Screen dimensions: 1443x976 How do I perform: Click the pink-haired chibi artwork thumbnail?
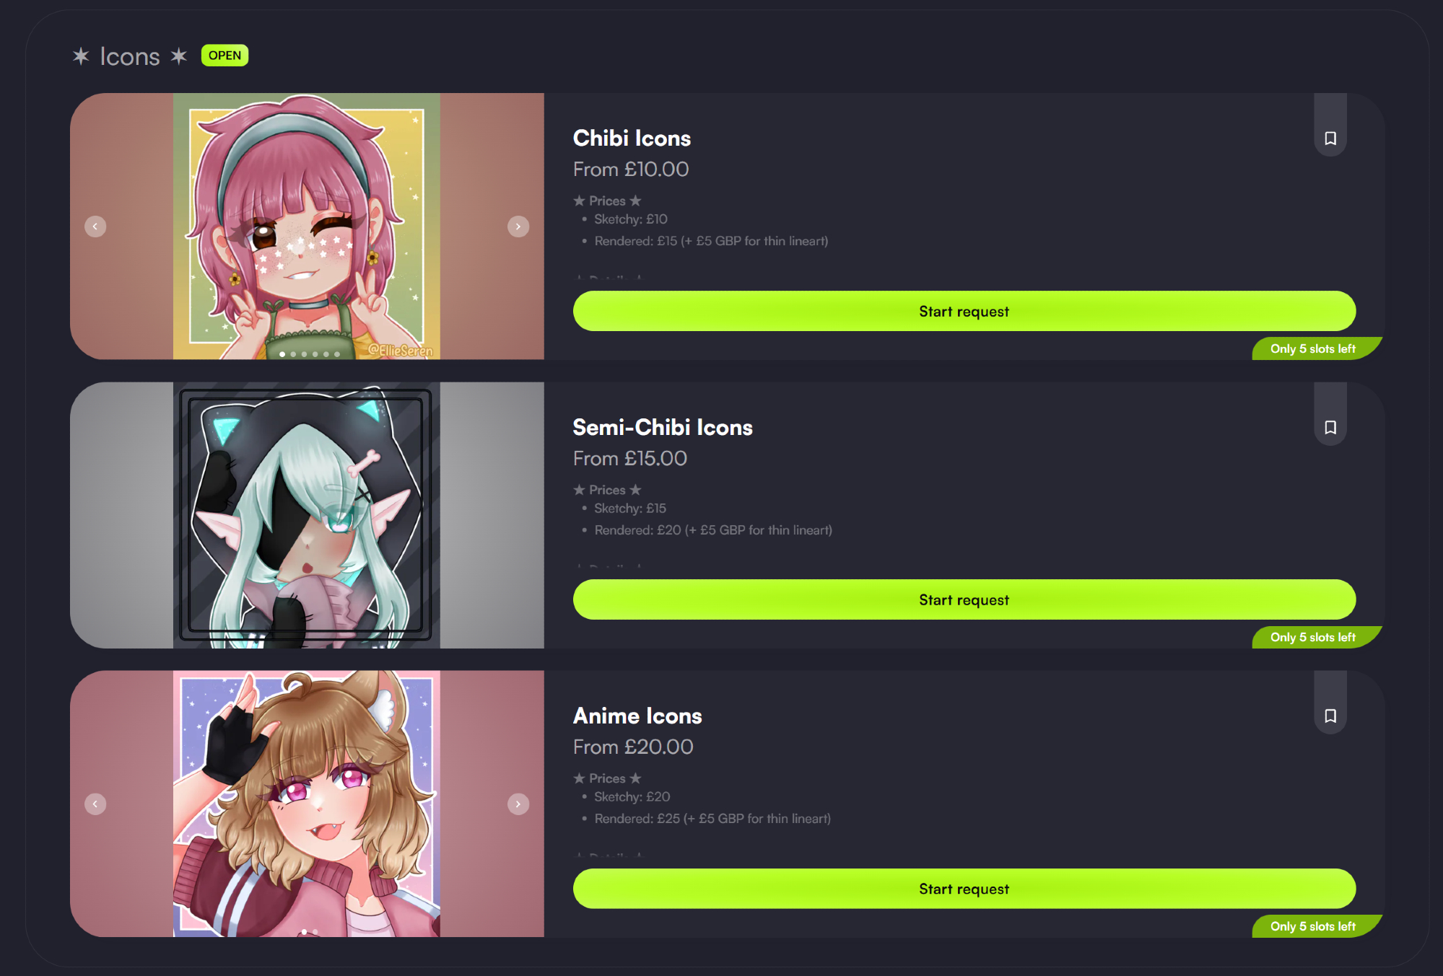click(x=307, y=226)
